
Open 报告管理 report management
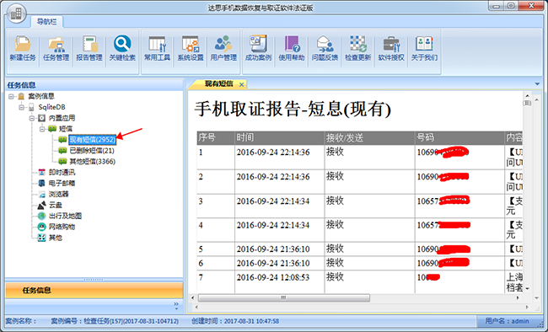(89, 49)
